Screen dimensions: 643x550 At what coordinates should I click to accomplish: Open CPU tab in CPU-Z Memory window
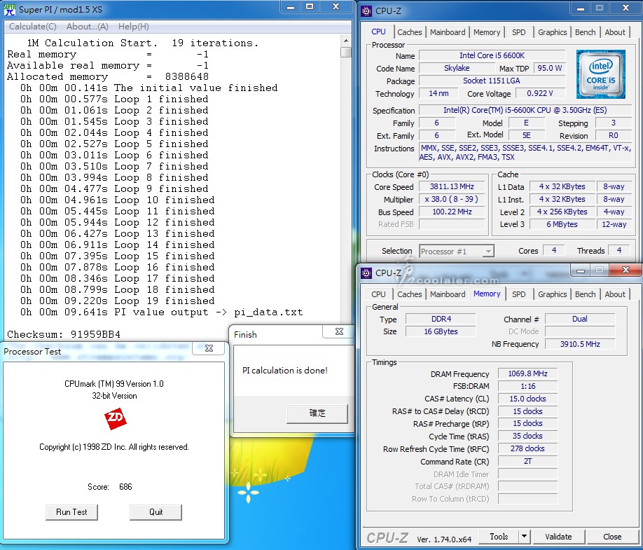coord(378,294)
